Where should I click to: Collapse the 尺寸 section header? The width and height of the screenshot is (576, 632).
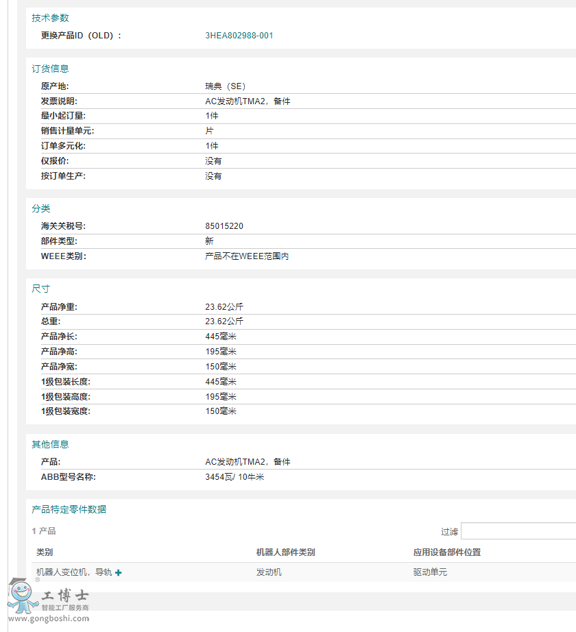coord(40,289)
